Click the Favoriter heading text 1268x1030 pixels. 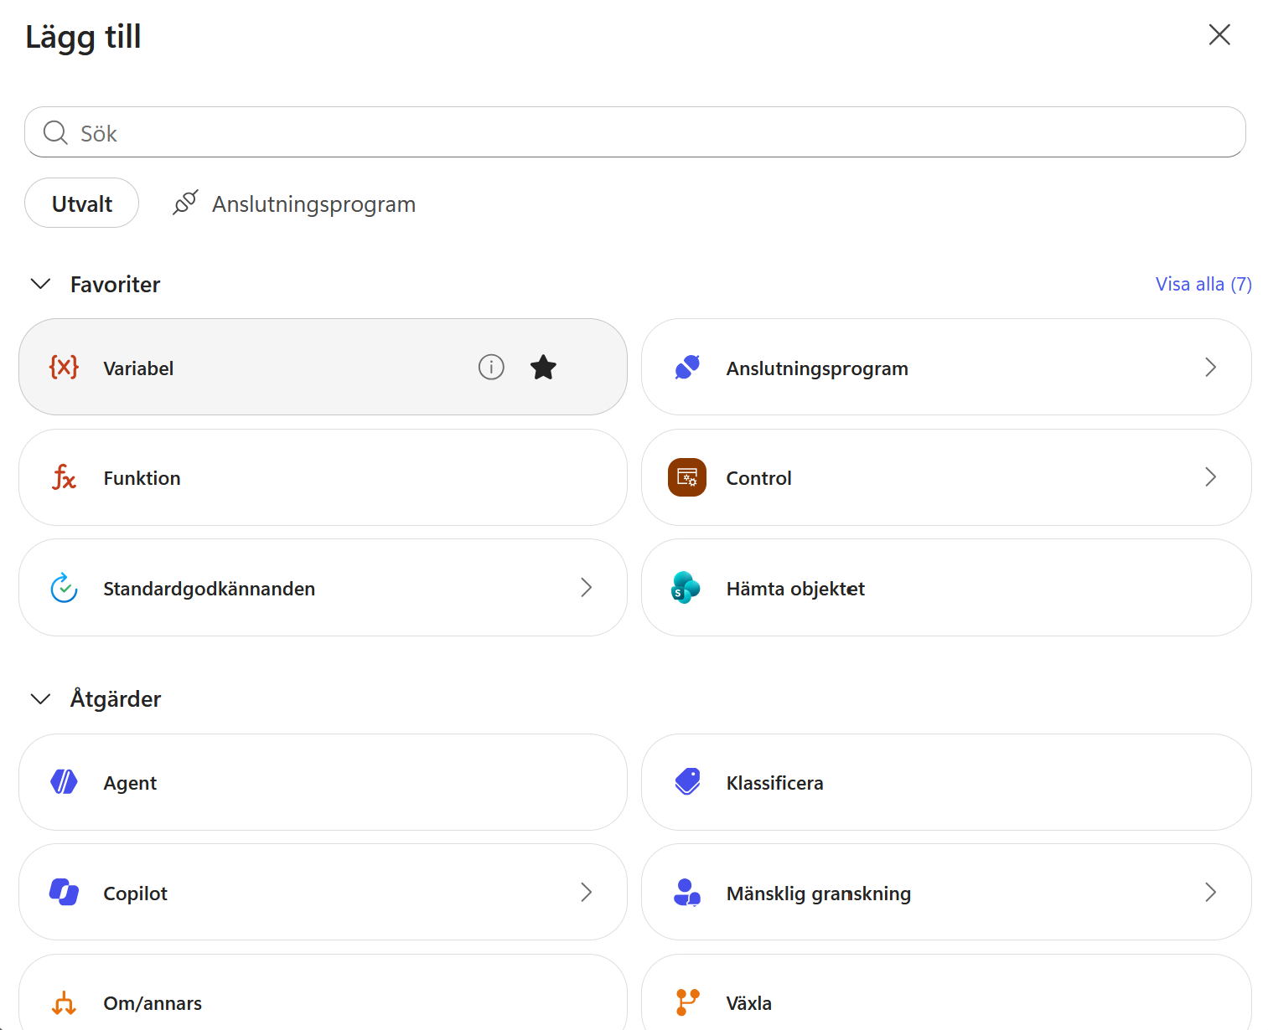[x=115, y=285]
